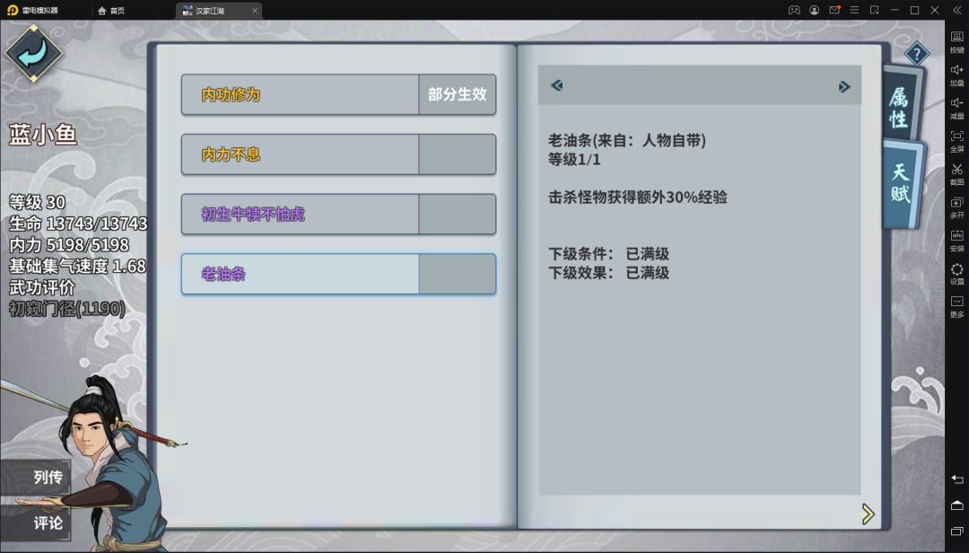Decrease volume with 减量 icon

pos(956,108)
